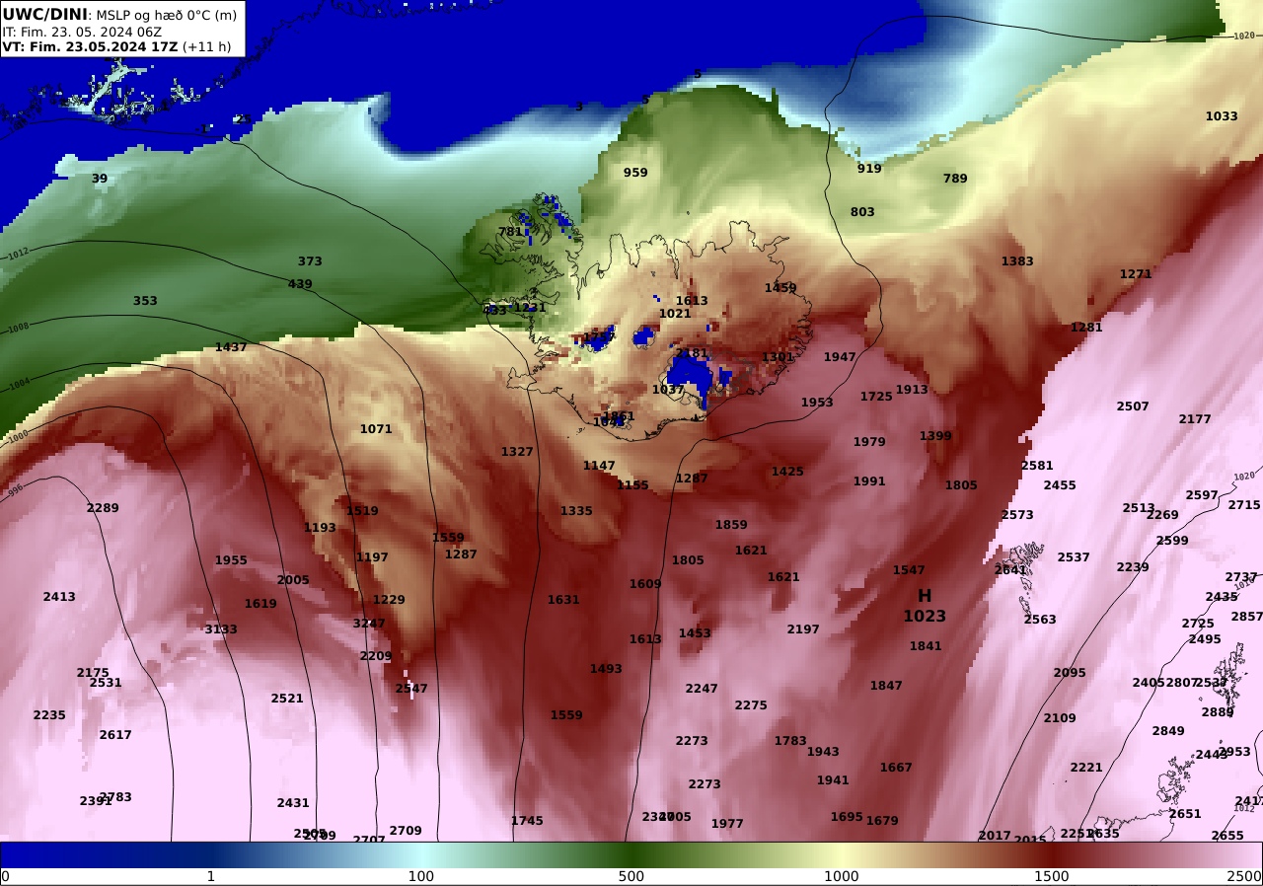Click the 1991 height label

point(869,481)
